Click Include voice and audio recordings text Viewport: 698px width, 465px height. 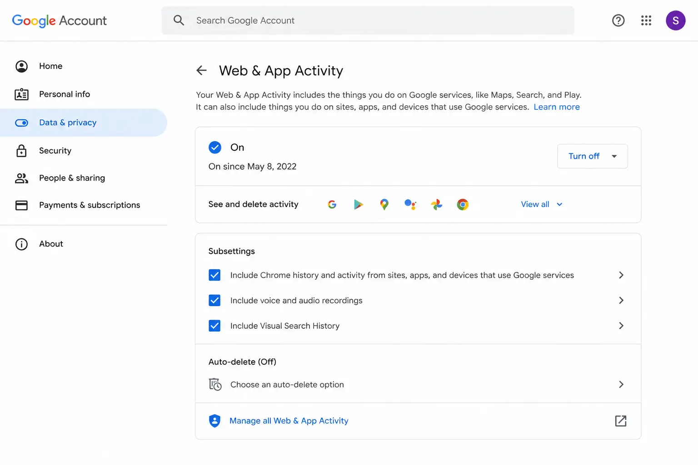[296, 301]
